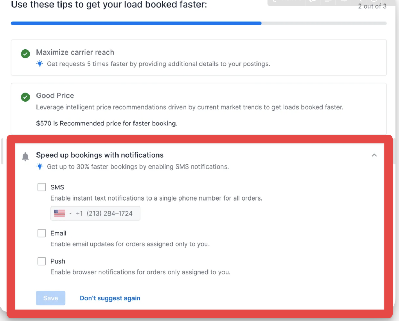Click the lightbulb icon beside SMS tip text
The image size is (399, 321).
(40, 166)
